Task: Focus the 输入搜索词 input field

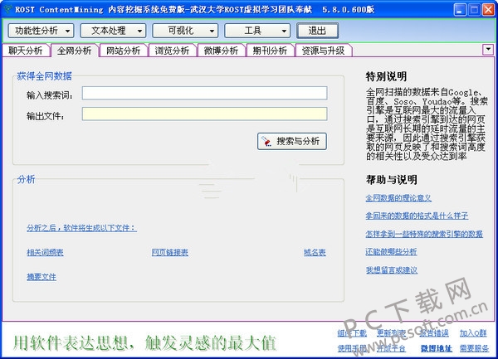Action: pyautogui.click(x=204, y=93)
